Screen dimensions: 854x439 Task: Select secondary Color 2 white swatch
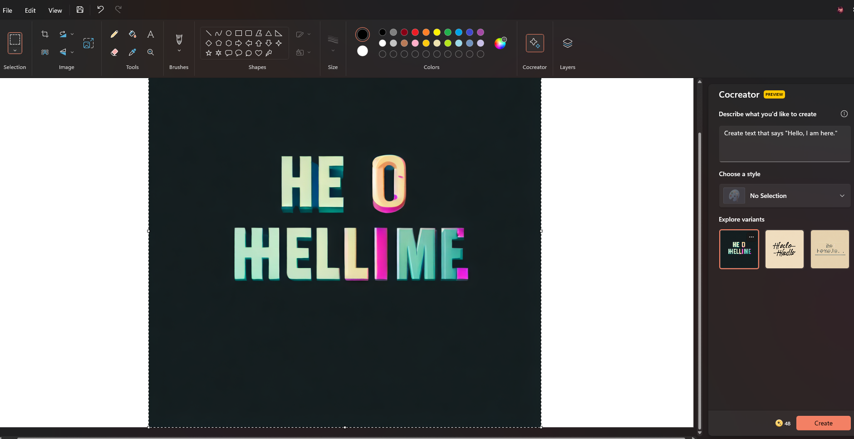point(363,51)
